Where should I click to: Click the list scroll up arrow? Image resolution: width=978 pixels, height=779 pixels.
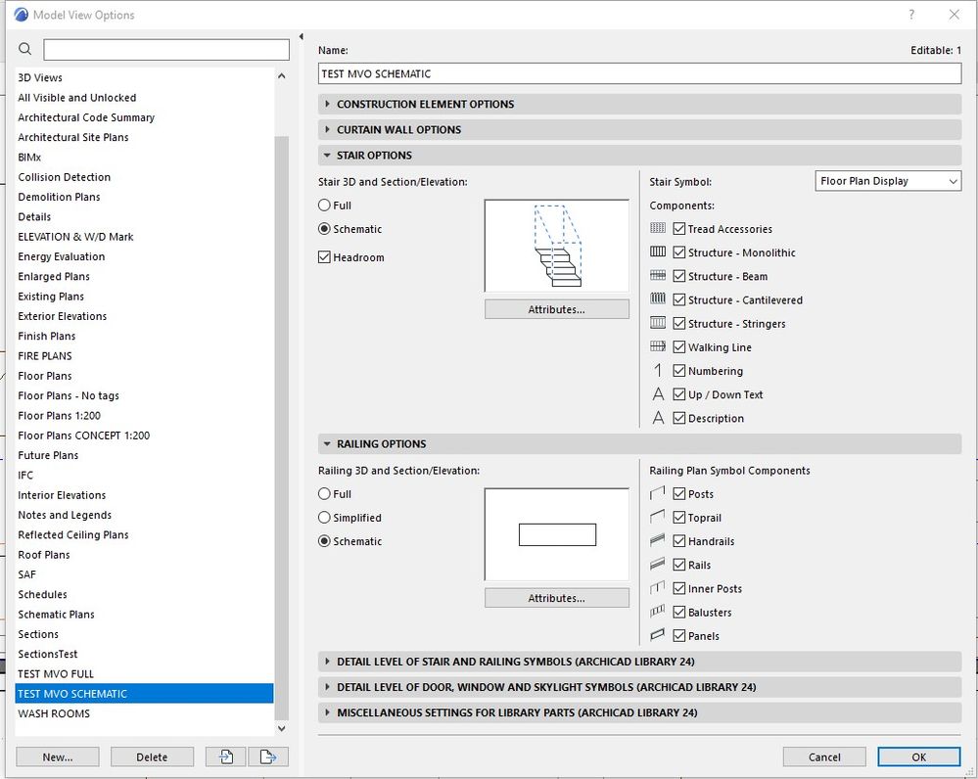click(x=281, y=76)
